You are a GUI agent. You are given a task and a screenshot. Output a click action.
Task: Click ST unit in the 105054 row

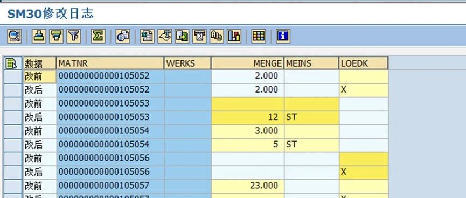(311, 145)
